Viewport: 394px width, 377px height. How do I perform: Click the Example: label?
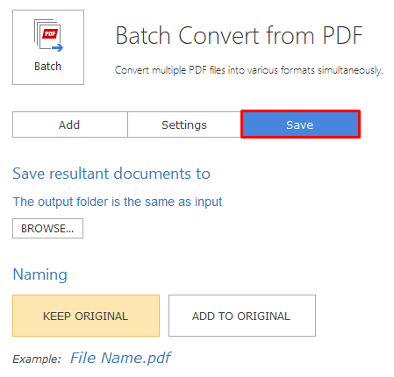pyautogui.click(x=37, y=359)
